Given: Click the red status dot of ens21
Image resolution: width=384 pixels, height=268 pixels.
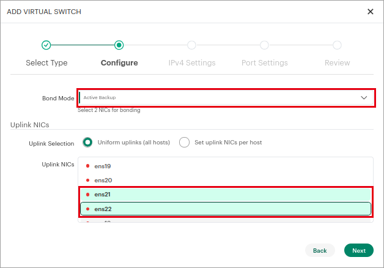Looking at the screenshot, I should tap(87, 195).
